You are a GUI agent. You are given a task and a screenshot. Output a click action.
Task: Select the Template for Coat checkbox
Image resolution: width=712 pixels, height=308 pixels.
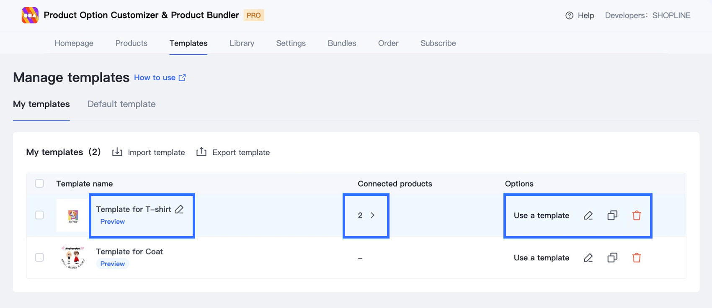(39, 257)
